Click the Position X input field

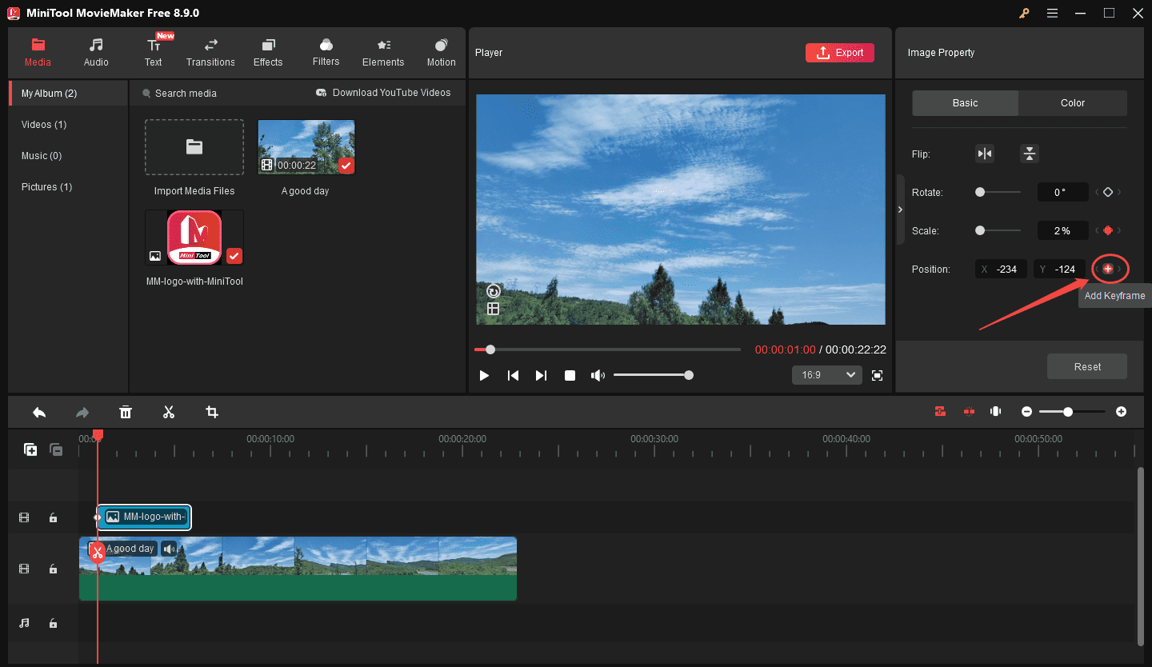pyautogui.click(x=1001, y=270)
